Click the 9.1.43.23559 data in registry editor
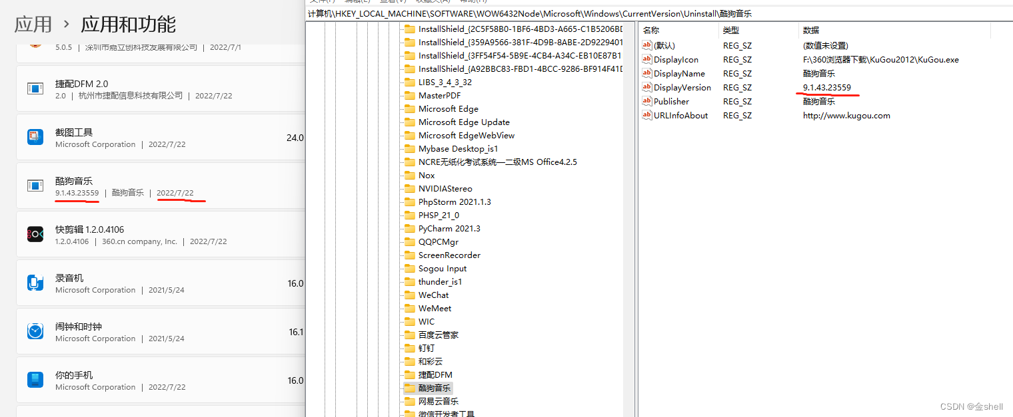This screenshot has width=1013, height=417. coord(827,87)
